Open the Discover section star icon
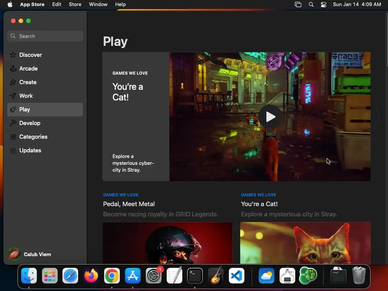The image size is (388, 291). tap(13, 55)
